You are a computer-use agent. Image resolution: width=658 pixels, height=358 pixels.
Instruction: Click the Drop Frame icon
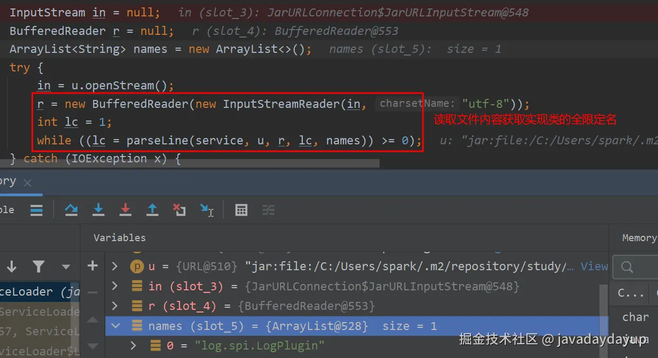pos(179,210)
